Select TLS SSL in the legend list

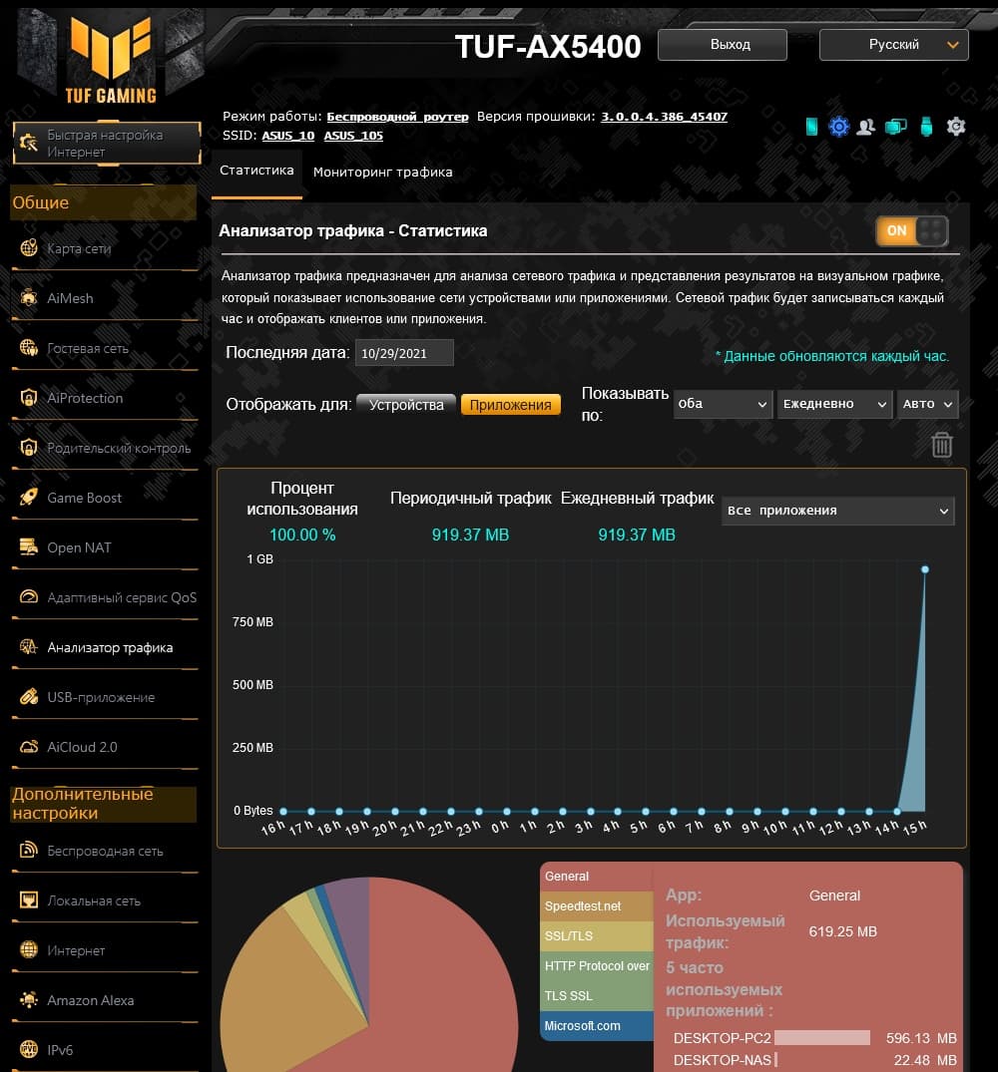[597, 996]
